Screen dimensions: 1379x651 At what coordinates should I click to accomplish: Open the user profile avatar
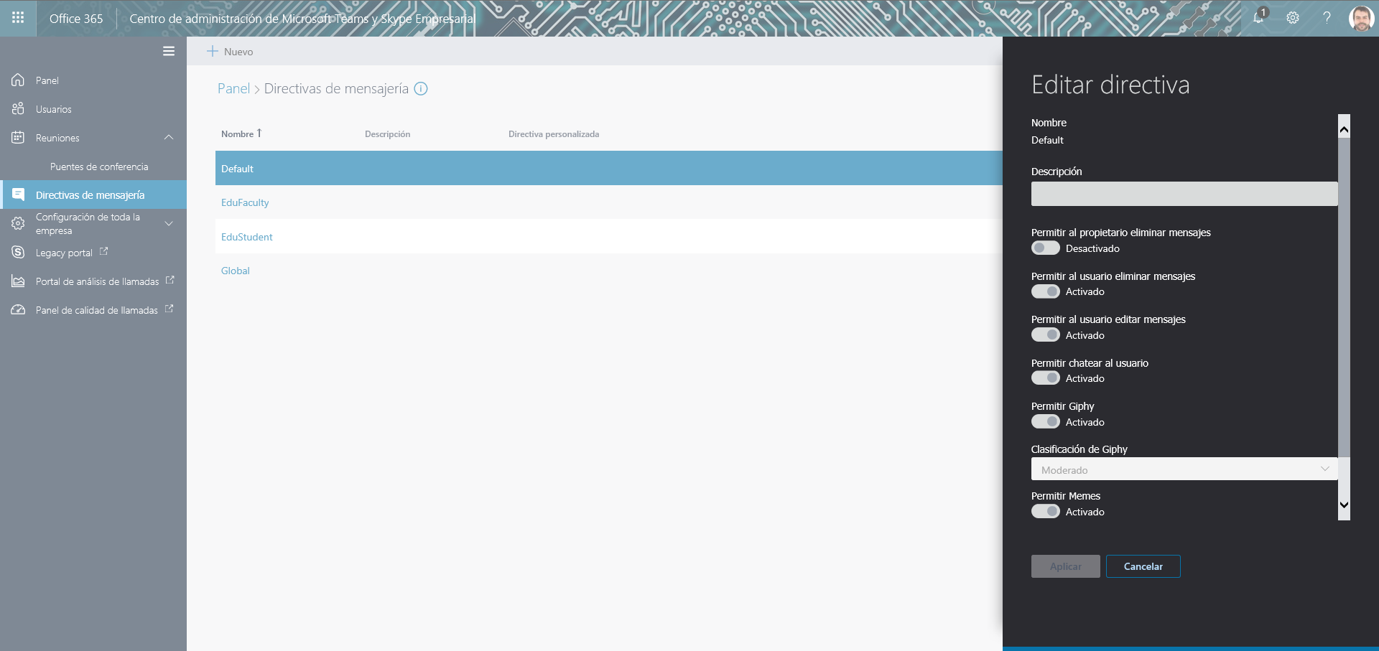click(1361, 18)
